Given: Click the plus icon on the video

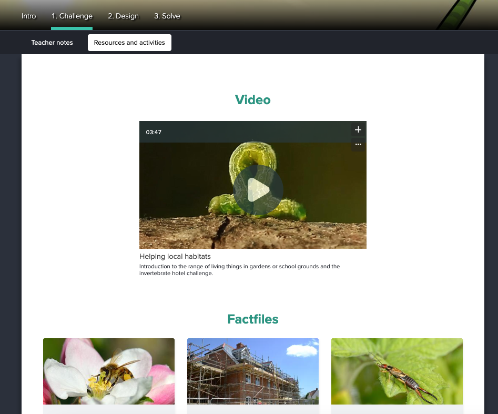Looking at the screenshot, I should [x=358, y=129].
